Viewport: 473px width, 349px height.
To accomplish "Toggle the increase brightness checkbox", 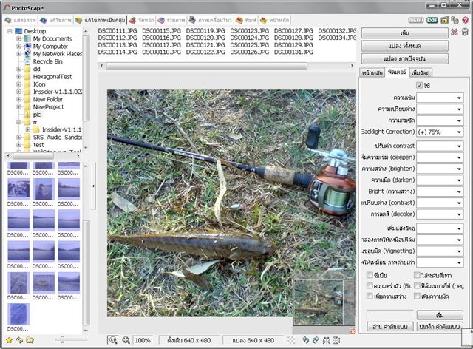I will coord(370,296).
